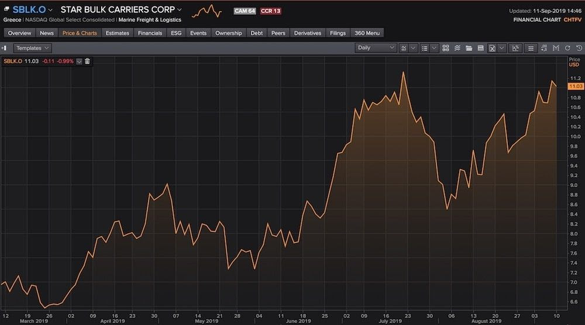This screenshot has width=585, height=325.
Task: Open the SBLK.O ticker dropdown arrow
Action: [x=50, y=10]
